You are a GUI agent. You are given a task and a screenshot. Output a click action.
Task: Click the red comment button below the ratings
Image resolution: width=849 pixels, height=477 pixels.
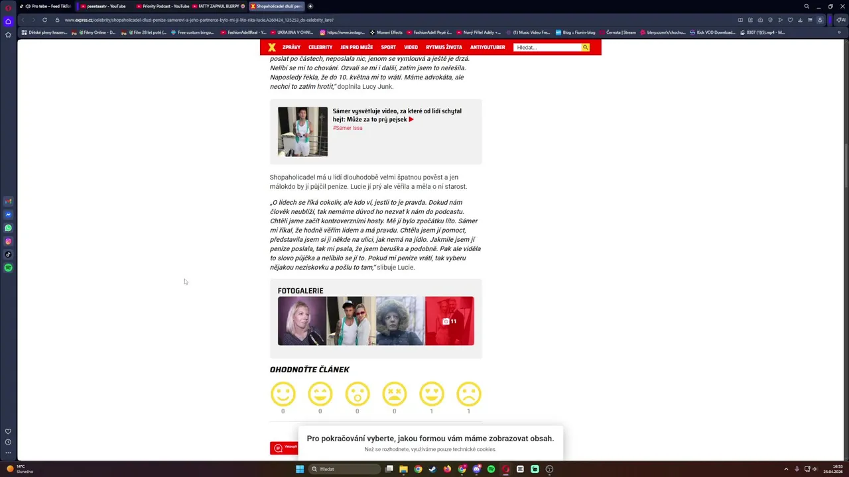point(284,448)
